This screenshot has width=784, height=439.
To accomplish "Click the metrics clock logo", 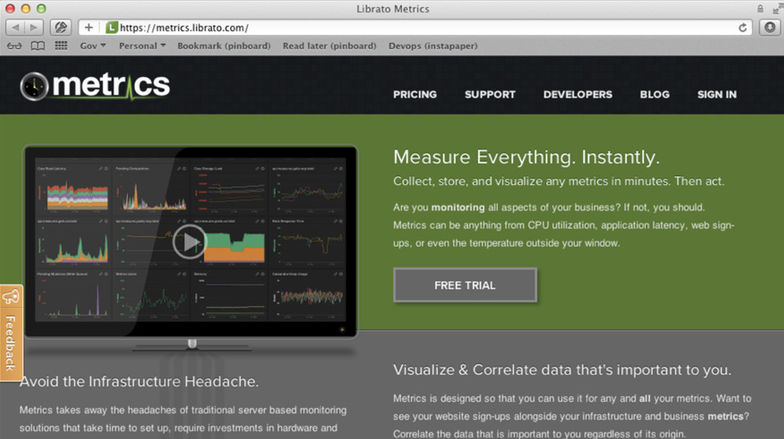I will [x=34, y=86].
